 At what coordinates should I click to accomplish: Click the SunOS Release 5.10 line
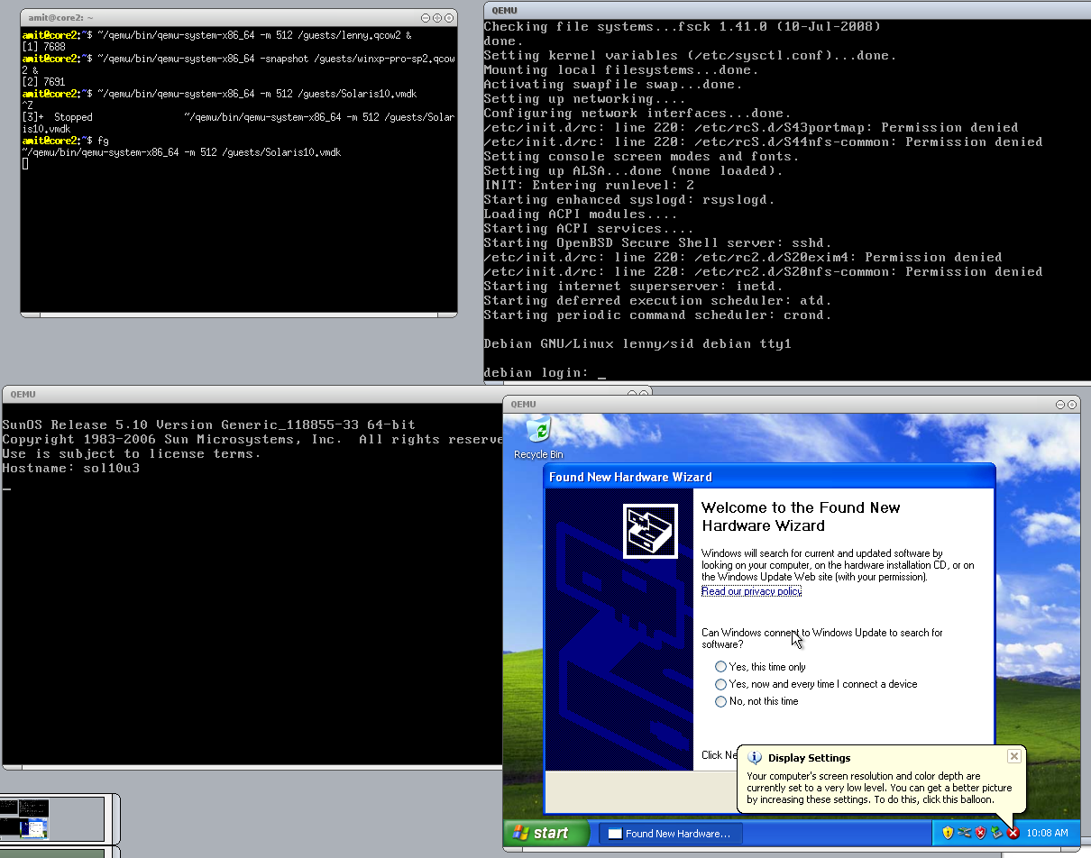tap(209, 425)
